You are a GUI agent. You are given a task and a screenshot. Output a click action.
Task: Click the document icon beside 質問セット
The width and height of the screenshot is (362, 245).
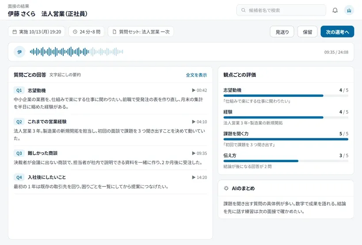(x=114, y=32)
